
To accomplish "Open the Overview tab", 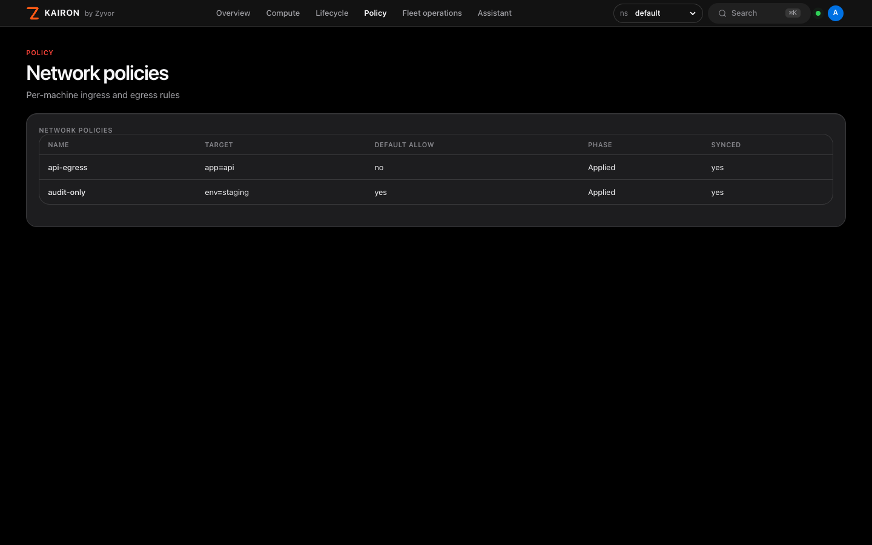I will [x=233, y=13].
